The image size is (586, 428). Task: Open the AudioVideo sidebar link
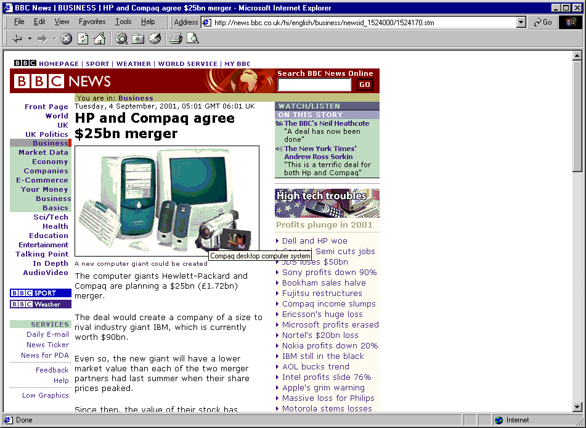tap(46, 273)
